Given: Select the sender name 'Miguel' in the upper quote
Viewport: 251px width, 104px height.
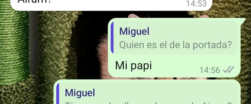Looking at the screenshot, I should tap(134, 31).
